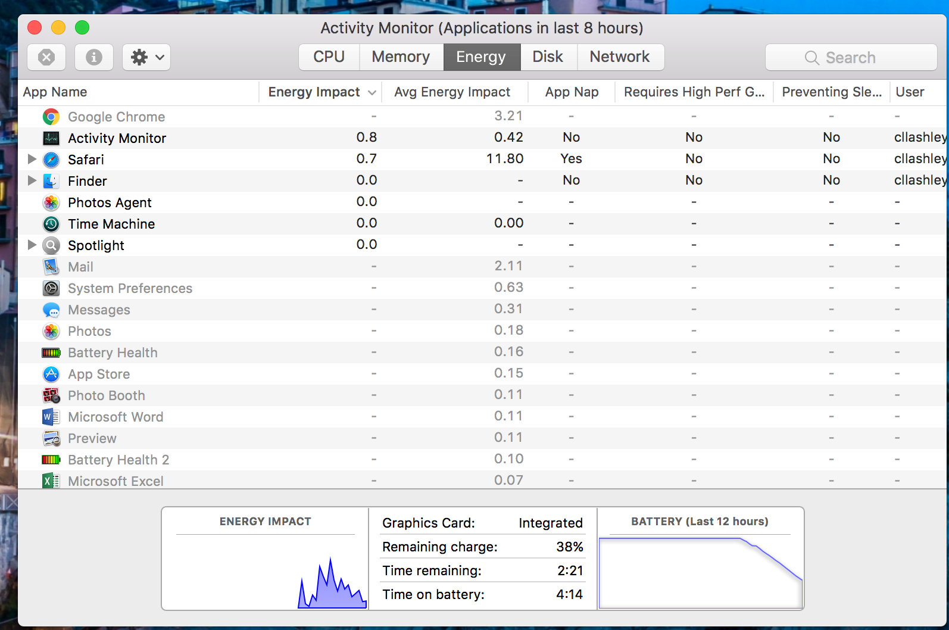Image resolution: width=949 pixels, height=630 pixels.
Task: Expand the Spotlight process disclosure triangle
Action: click(x=32, y=245)
